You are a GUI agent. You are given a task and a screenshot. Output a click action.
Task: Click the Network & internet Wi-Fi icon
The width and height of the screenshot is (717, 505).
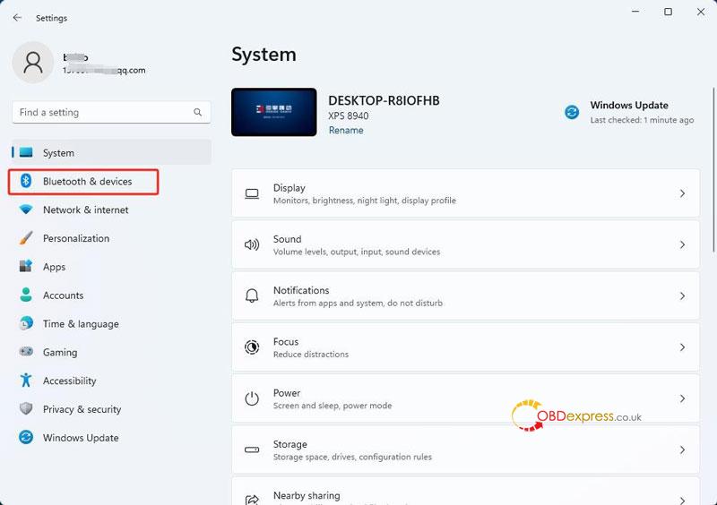26,210
